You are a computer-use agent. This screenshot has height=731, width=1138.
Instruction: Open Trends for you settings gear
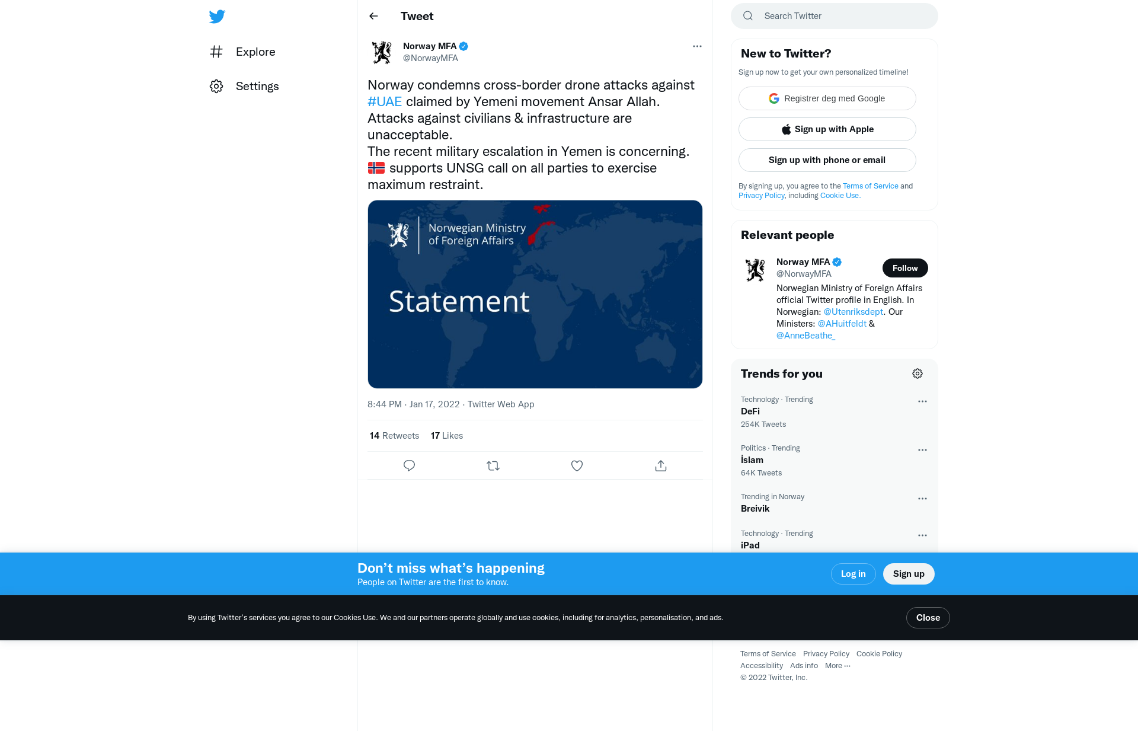pos(918,374)
